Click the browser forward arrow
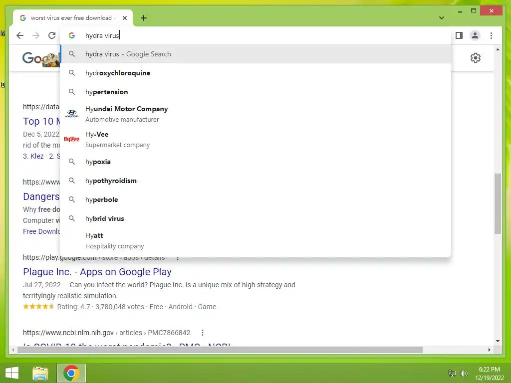Screen dimensions: 511x383 (x=36, y=35)
